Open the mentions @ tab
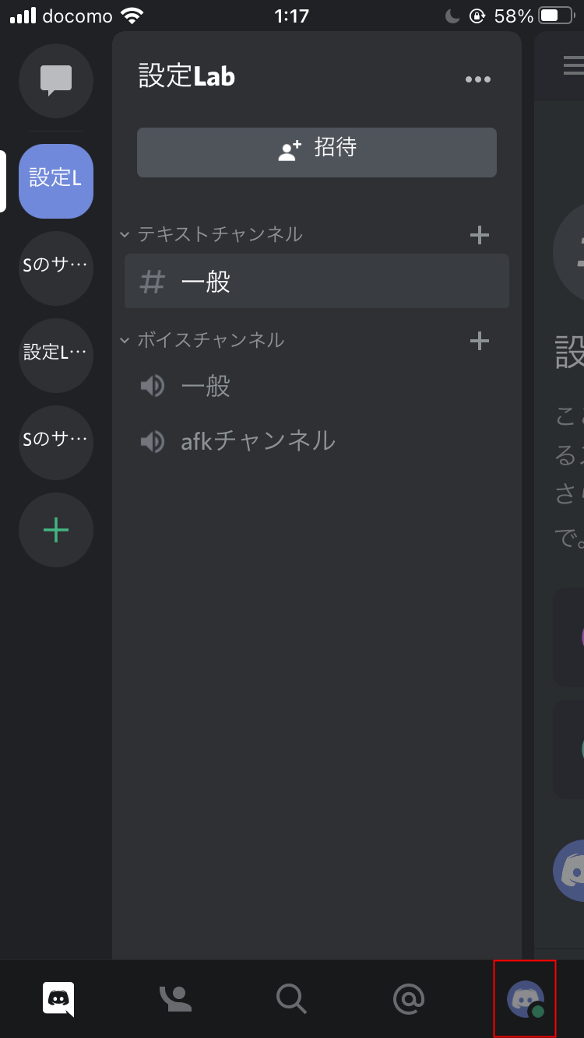 pyautogui.click(x=408, y=998)
